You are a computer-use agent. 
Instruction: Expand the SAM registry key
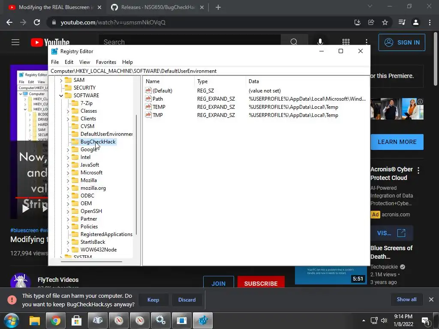click(x=61, y=80)
